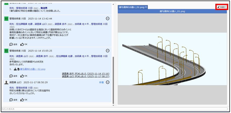Screen dimensions: 231x113
Task: Click the 調査員 山口 がOKしました entry
Action: click(85, 76)
